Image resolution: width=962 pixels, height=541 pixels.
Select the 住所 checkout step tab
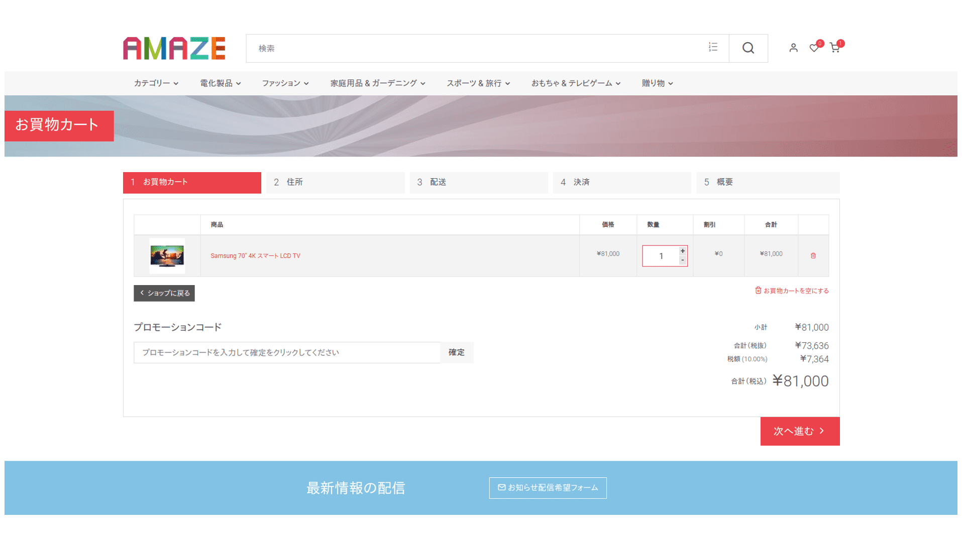click(x=336, y=183)
